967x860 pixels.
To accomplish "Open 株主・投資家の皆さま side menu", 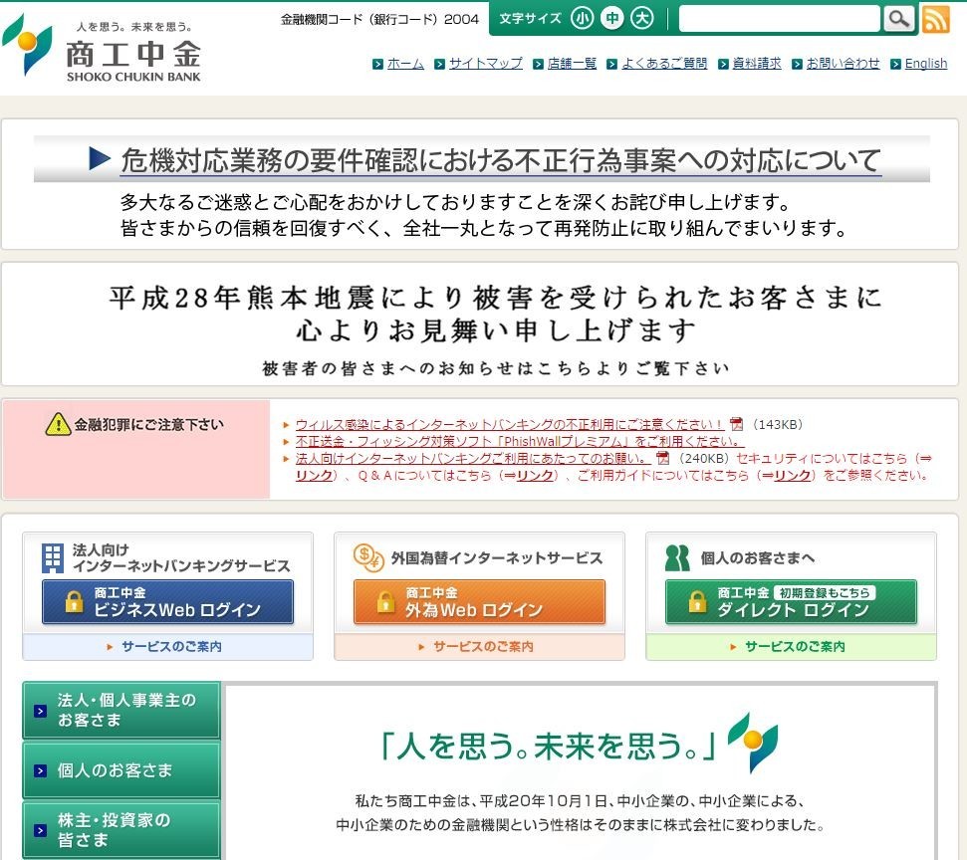I will pyautogui.click(x=121, y=829).
